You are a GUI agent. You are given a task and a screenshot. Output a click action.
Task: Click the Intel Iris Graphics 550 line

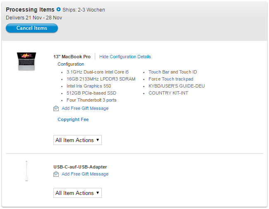tap(89, 86)
